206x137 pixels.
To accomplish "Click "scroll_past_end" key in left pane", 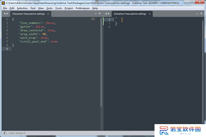I will [x=33, y=42].
